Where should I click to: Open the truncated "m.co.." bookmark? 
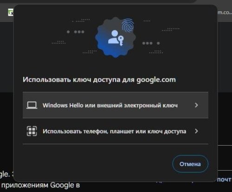225,13
